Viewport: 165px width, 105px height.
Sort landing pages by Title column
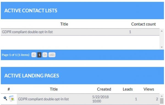point(54,89)
